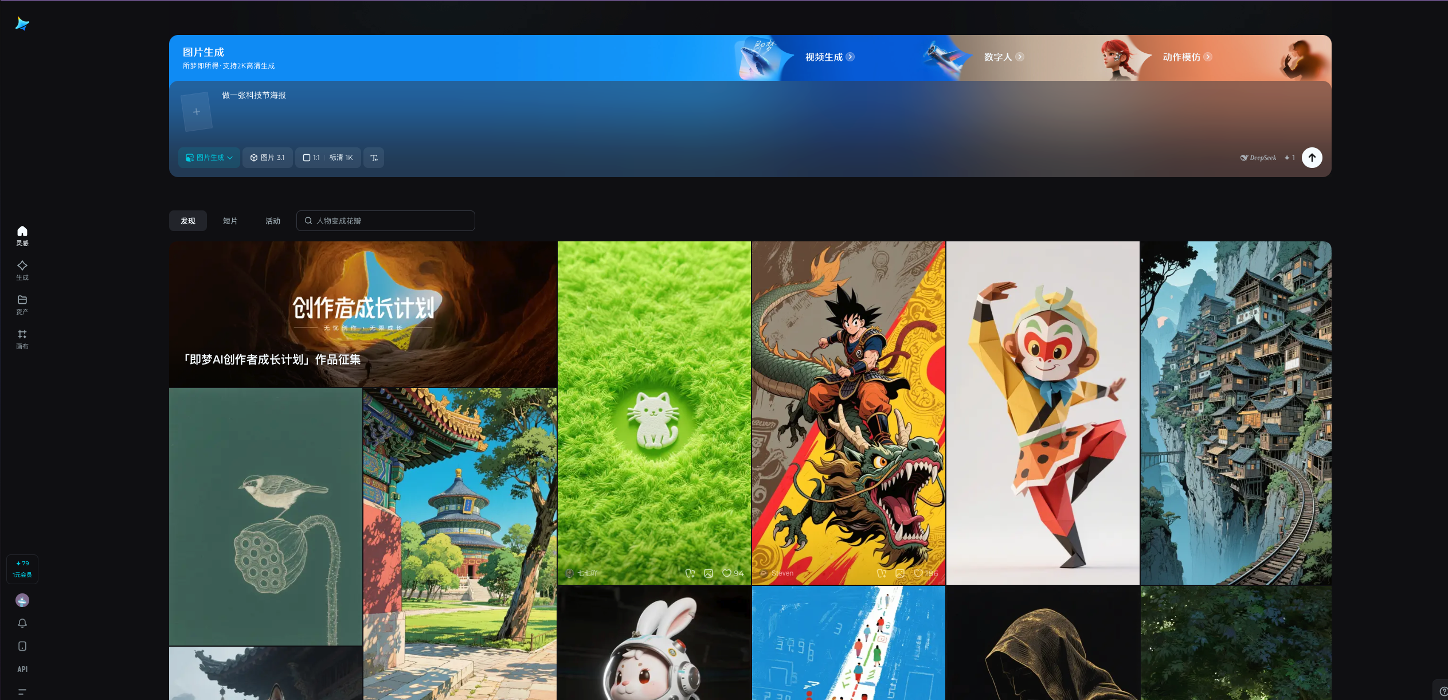Click the arrow icon beside 数字人
Image resolution: width=1448 pixels, height=700 pixels.
1020,57
